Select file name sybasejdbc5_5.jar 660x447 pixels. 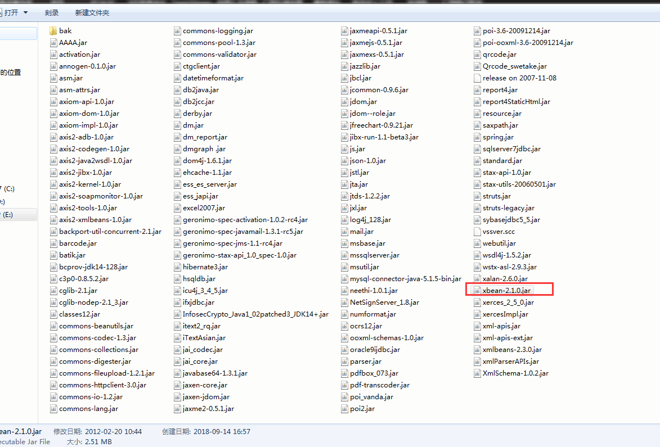coord(511,219)
